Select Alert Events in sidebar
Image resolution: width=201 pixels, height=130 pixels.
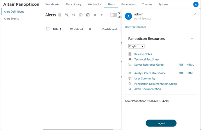point(11,19)
